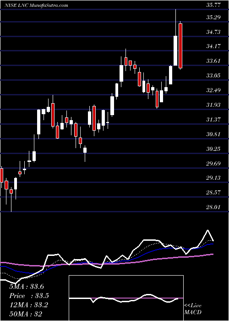Click the 32.49 price axis label
The width and height of the screenshot is (229, 321).
point(213,90)
